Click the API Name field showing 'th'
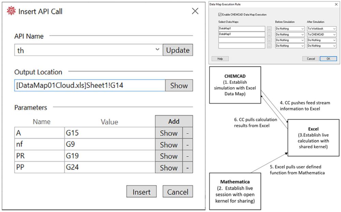This screenshot has height=212, width=341. tap(89, 50)
